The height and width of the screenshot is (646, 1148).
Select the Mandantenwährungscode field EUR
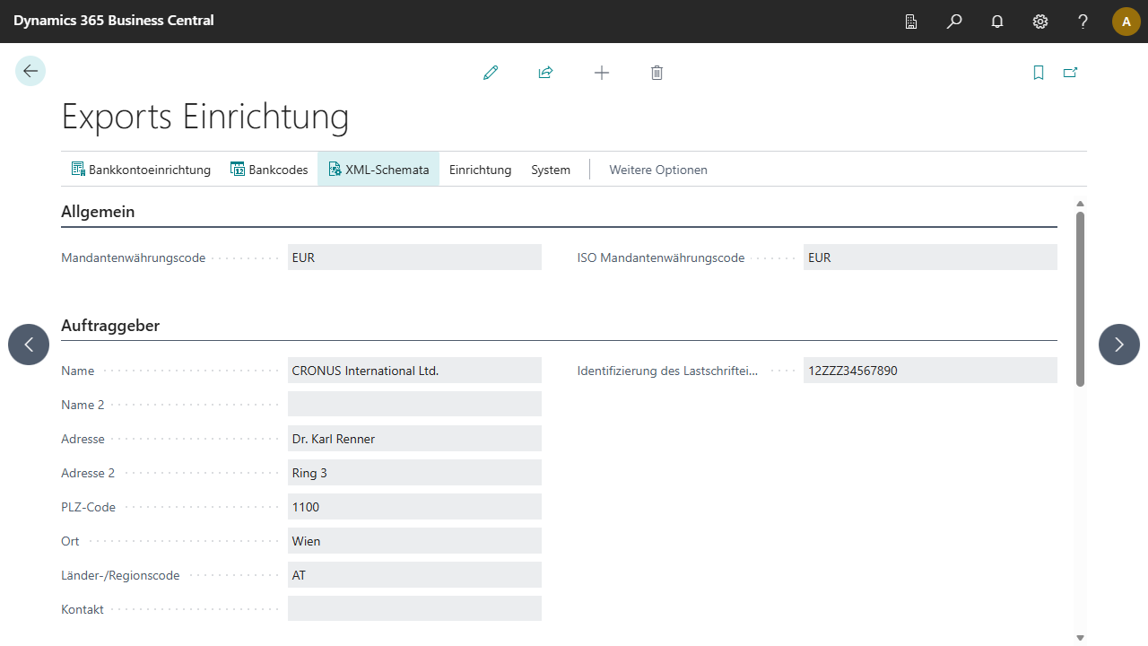[414, 258]
